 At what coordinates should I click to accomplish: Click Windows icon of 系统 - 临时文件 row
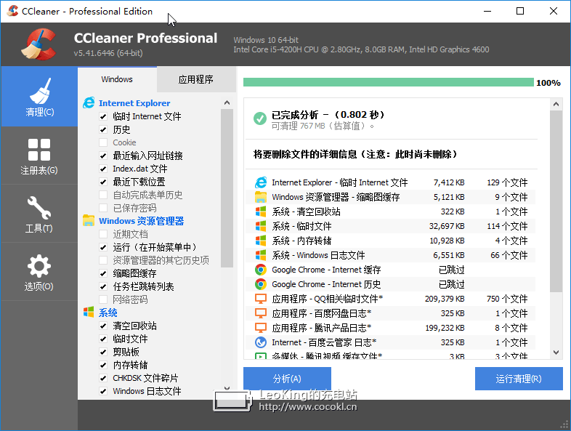pos(261,226)
